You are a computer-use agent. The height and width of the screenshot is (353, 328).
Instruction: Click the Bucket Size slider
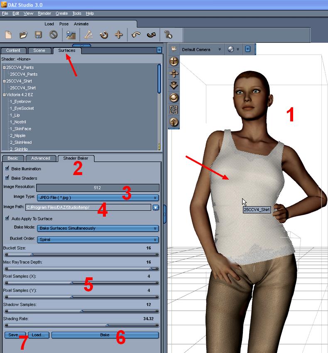pyautogui.click(x=82, y=254)
